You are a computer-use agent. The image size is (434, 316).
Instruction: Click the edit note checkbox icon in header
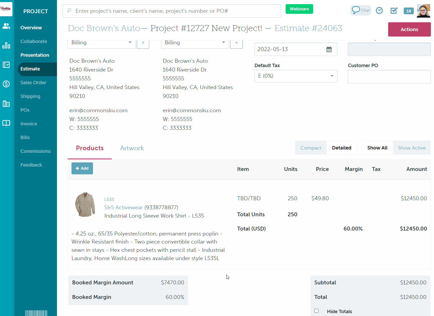coord(394,10)
